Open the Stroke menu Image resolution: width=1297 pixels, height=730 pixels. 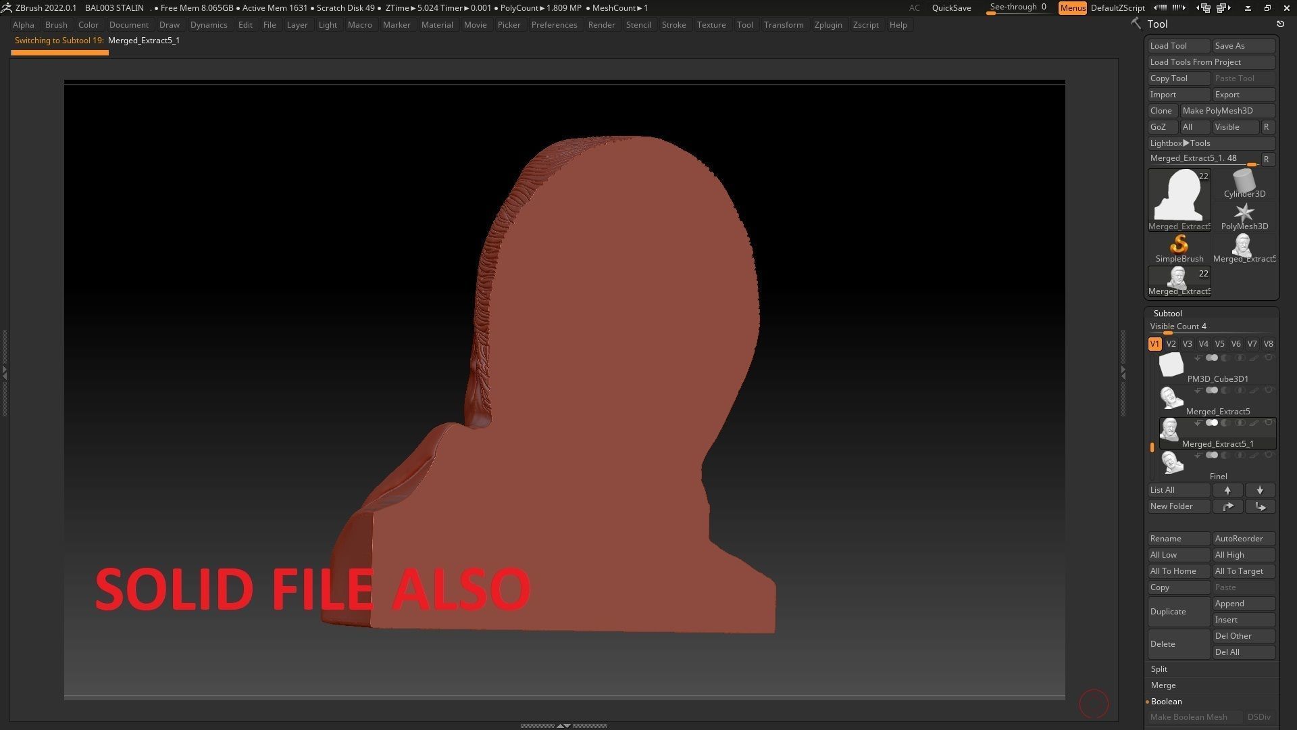pyautogui.click(x=673, y=25)
